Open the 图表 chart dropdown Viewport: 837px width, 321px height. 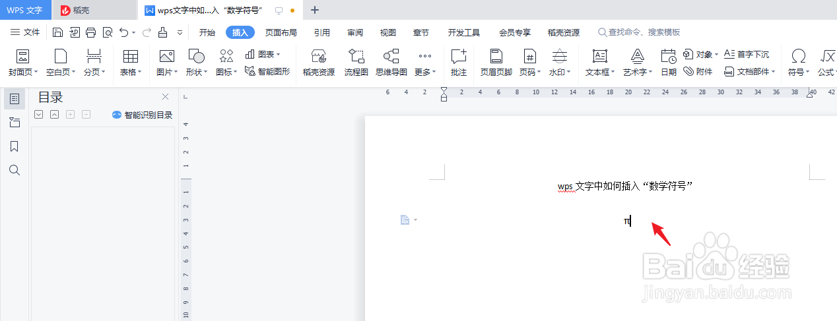click(262, 54)
